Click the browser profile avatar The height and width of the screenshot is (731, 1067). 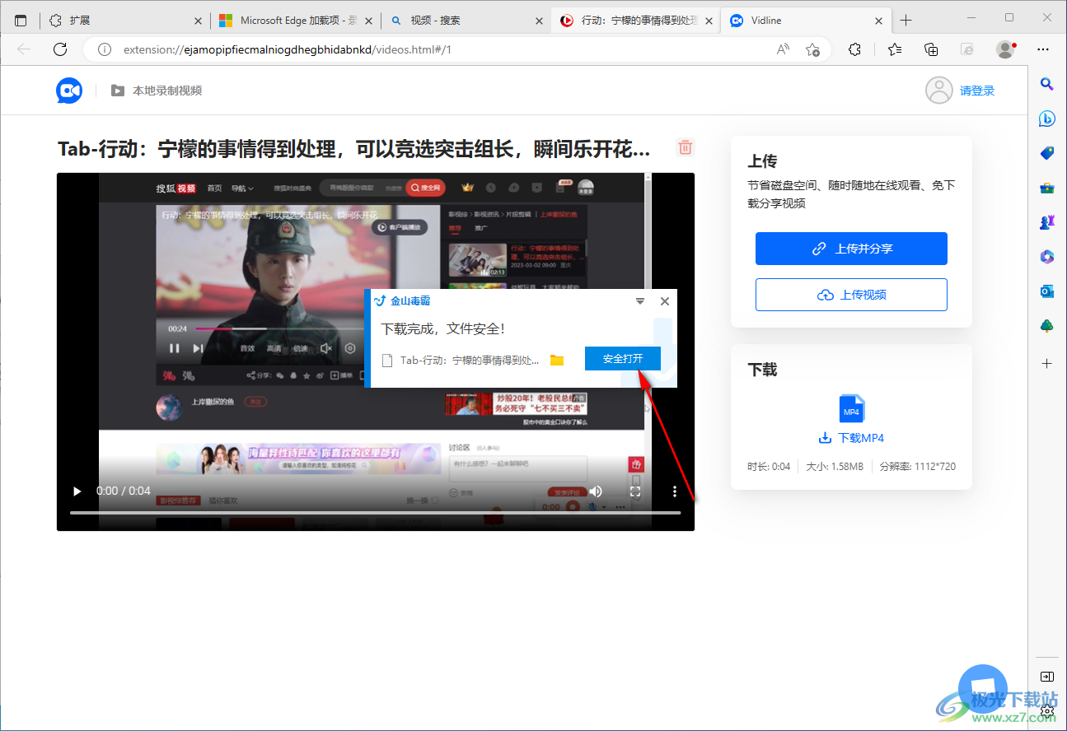point(1005,49)
